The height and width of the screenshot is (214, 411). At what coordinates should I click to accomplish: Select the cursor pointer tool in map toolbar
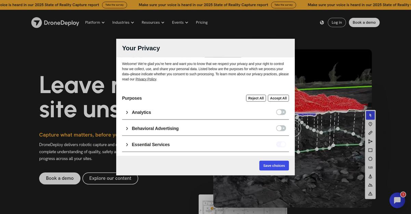pos(370,115)
